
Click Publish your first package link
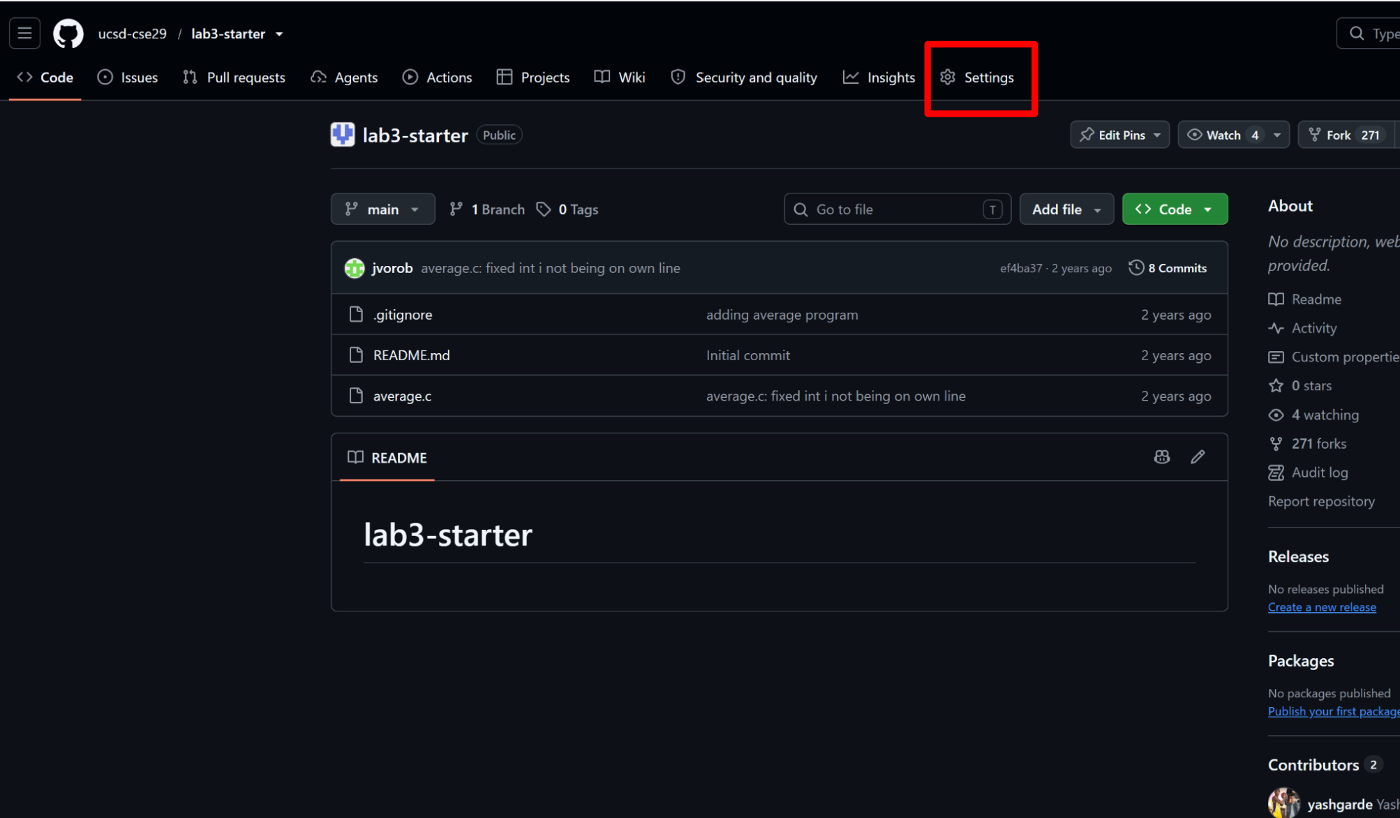coord(1334,711)
